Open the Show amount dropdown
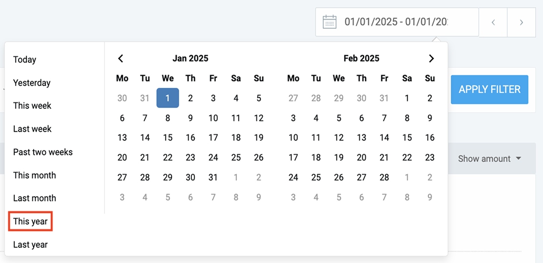The image size is (543, 263). tap(489, 159)
